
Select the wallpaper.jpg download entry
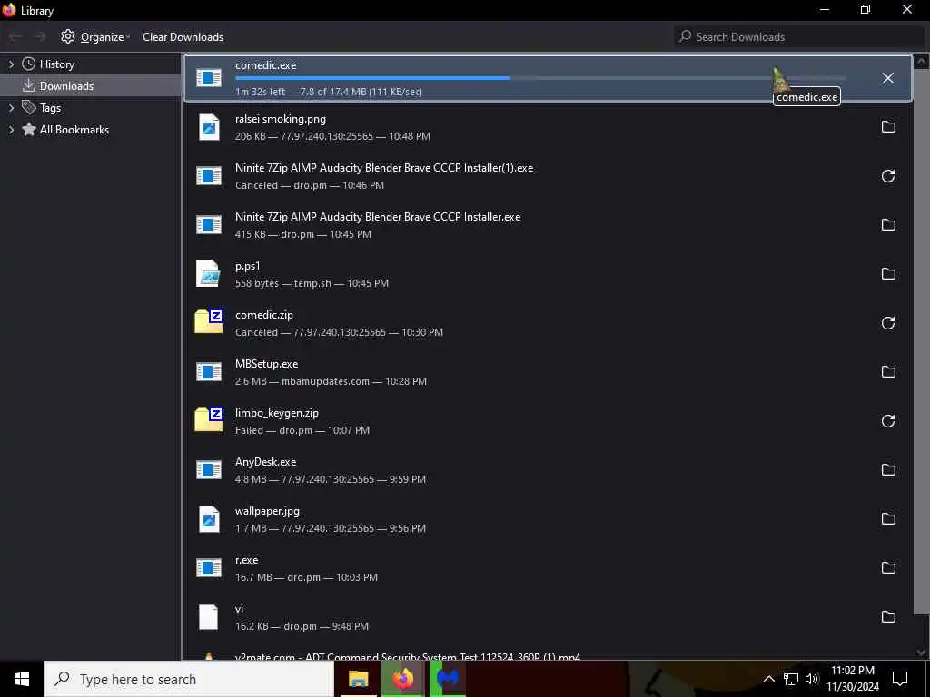click(x=548, y=518)
